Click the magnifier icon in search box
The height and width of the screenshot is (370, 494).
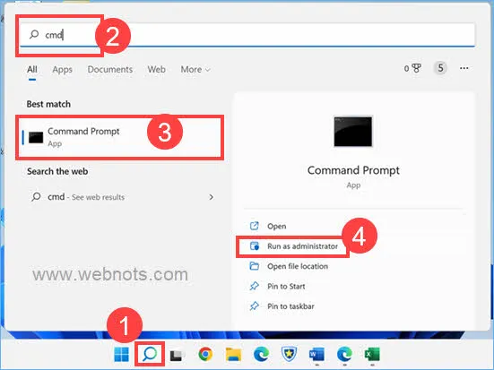(34, 34)
